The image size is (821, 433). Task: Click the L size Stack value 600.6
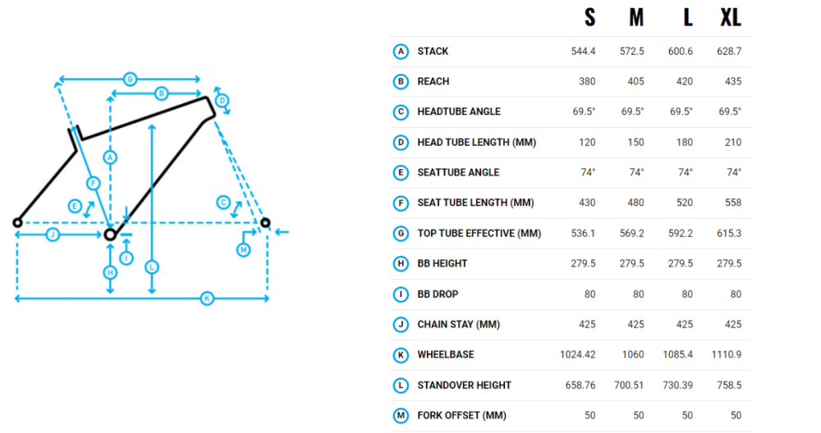(681, 51)
